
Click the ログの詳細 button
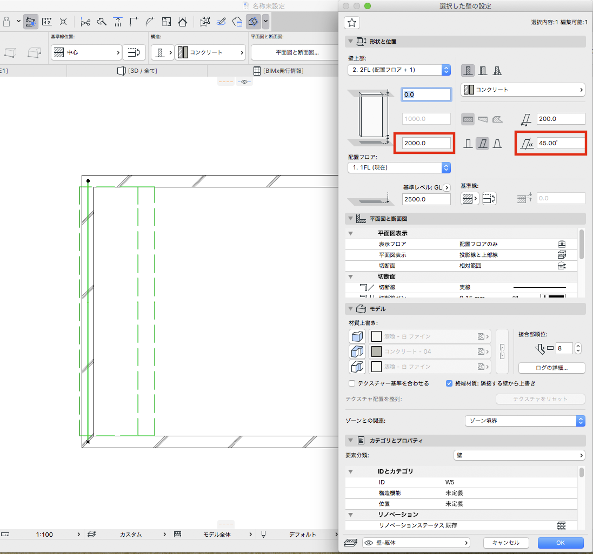tap(551, 368)
